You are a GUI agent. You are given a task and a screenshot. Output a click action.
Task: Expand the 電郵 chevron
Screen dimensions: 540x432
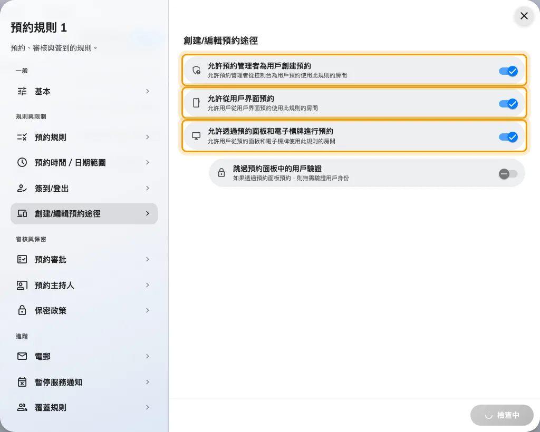pos(148,356)
